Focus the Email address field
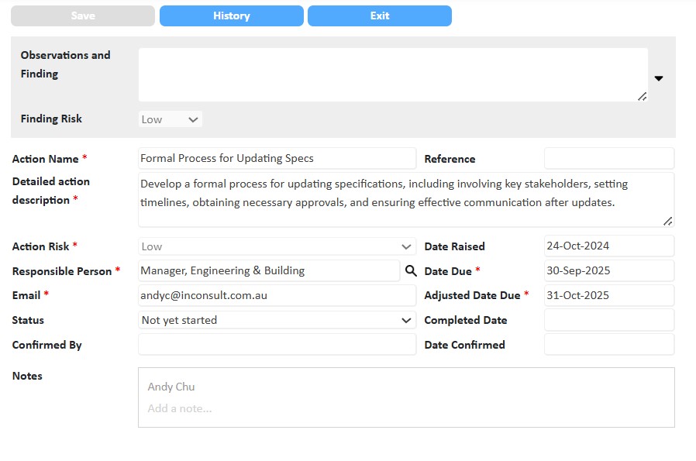 point(277,295)
